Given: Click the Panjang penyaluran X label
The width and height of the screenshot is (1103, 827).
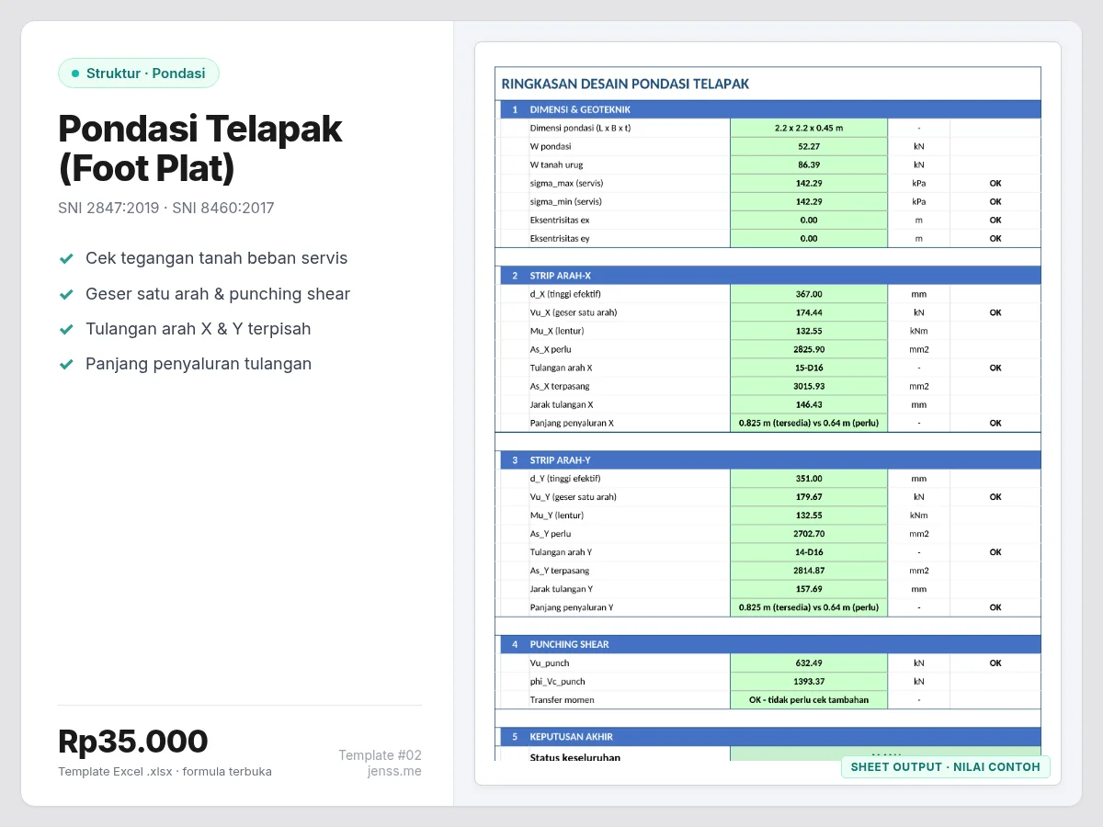Looking at the screenshot, I should coord(572,423).
